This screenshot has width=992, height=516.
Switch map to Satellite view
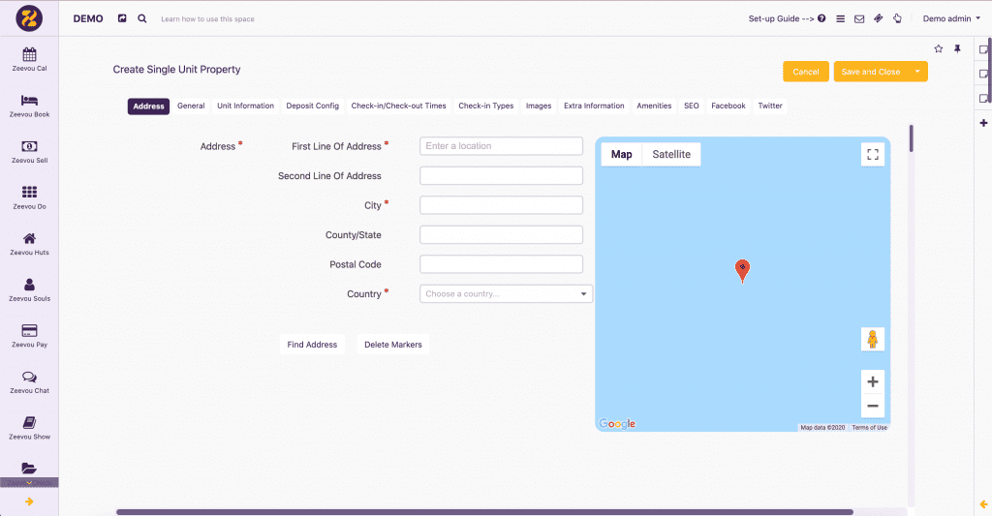point(671,154)
